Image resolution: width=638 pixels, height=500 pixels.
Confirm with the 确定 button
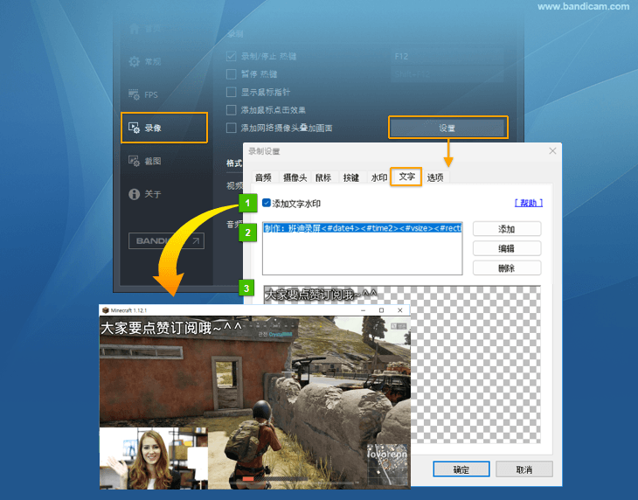(461, 469)
